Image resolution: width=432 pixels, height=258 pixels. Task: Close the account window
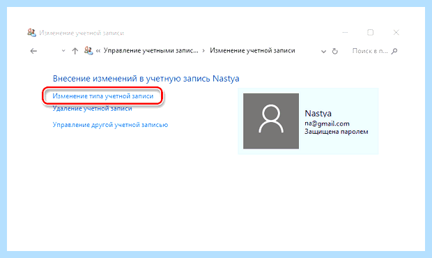396,33
